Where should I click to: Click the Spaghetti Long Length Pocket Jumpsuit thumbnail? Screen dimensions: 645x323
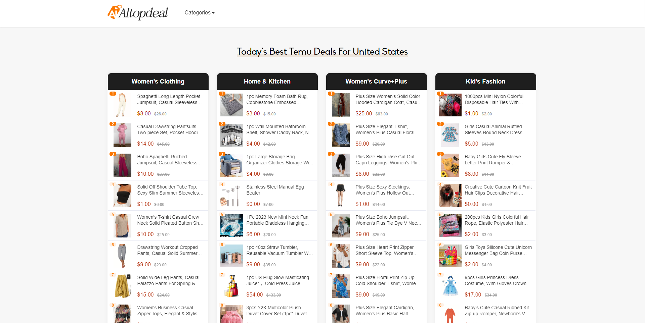[122, 105]
